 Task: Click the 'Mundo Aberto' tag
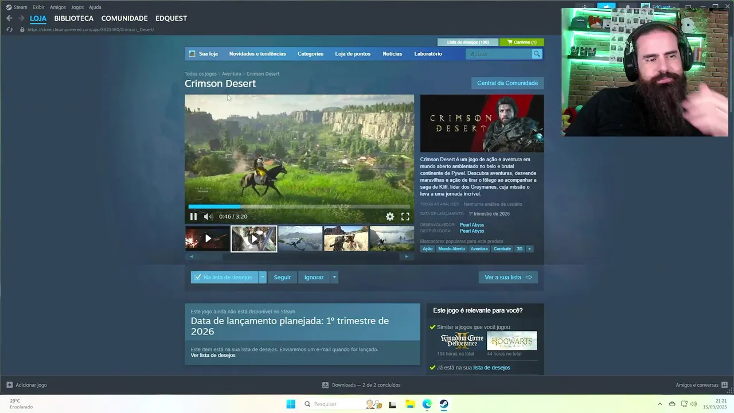(x=452, y=249)
